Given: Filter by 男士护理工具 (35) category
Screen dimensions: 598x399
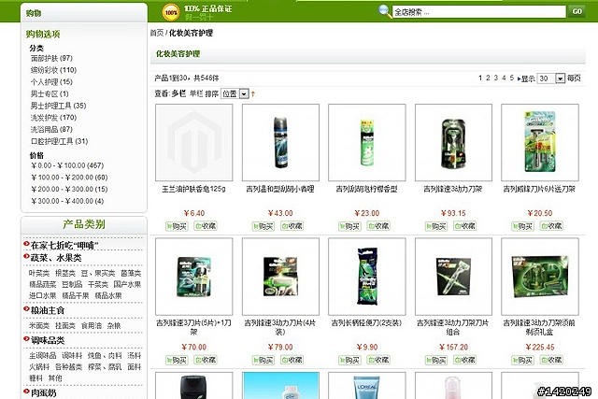Looking at the screenshot, I should point(58,106).
